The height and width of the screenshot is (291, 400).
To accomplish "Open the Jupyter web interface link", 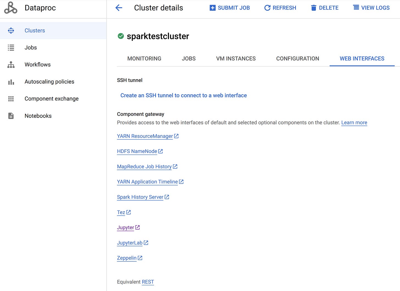I will [x=126, y=227].
